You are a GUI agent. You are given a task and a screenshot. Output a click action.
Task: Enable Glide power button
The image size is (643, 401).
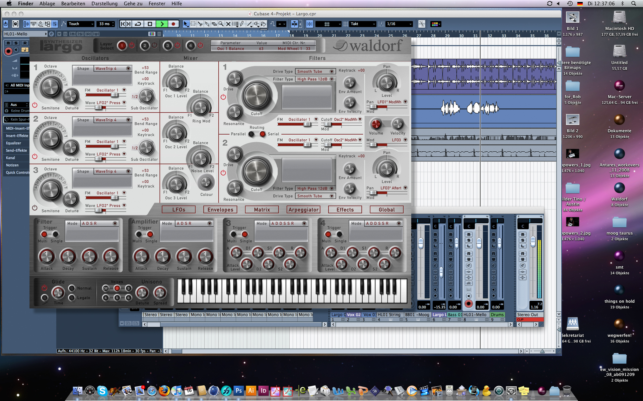[44, 288]
